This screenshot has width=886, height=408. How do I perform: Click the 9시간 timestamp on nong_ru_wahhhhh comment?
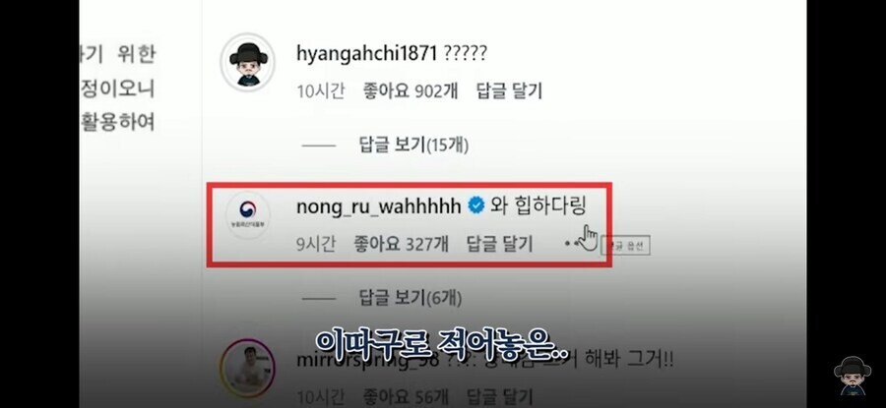316,244
